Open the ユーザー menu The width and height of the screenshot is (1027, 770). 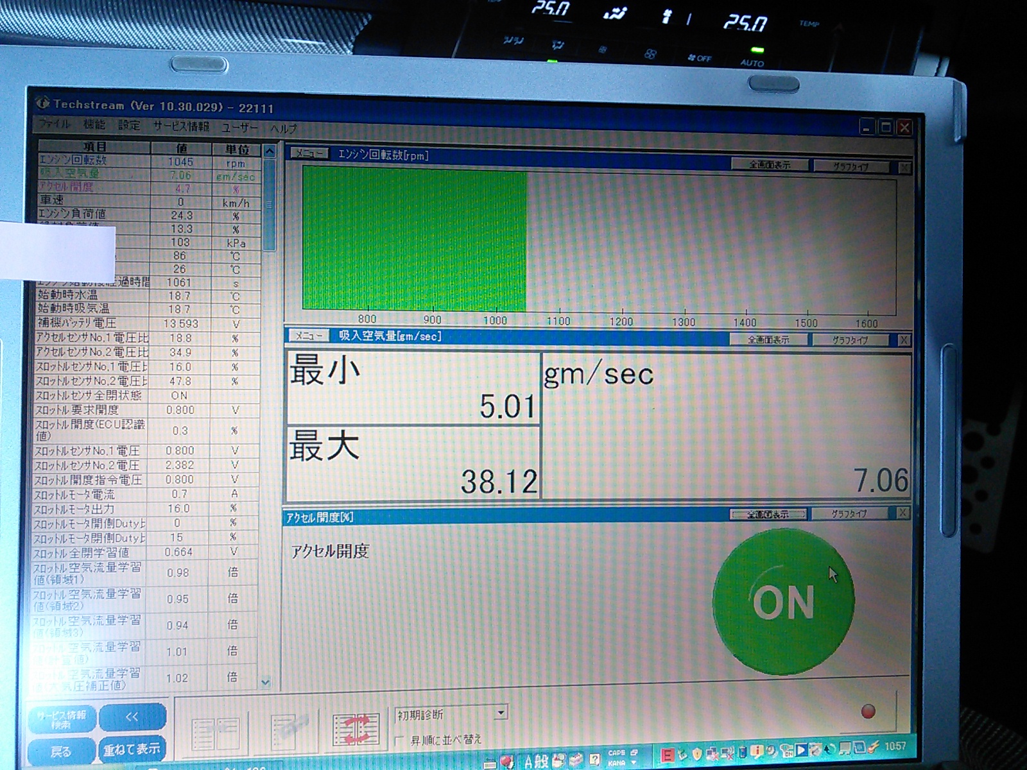pyautogui.click(x=239, y=128)
